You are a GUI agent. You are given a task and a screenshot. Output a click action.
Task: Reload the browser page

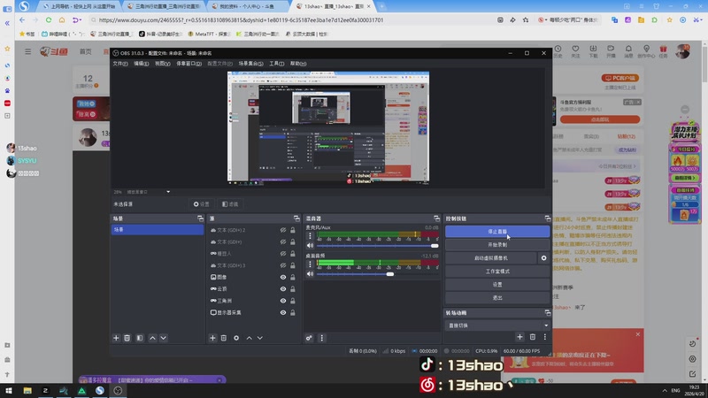pyautogui.click(x=49, y=19)
